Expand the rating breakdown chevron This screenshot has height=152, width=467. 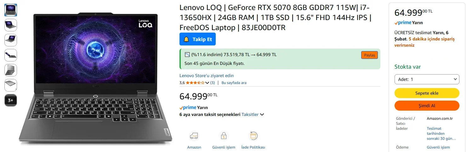point(207,83)
